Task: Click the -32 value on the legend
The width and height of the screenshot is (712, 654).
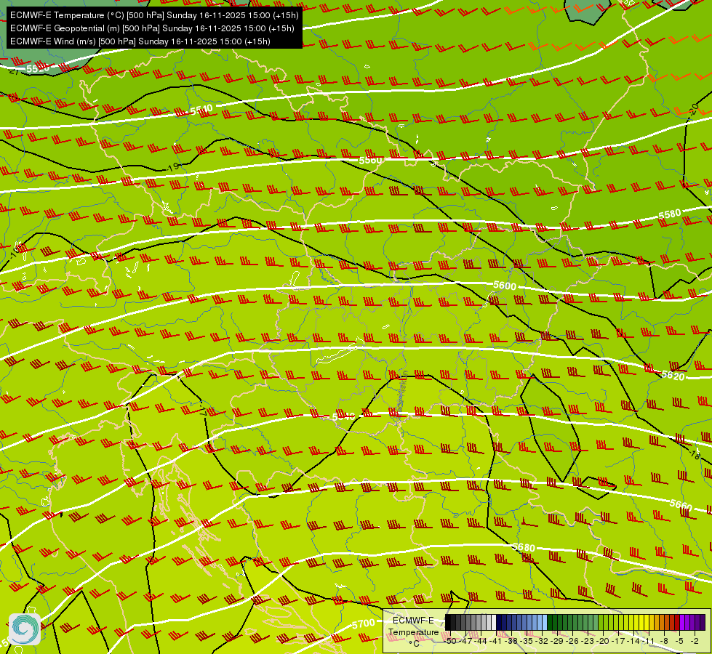Action: 542,641
